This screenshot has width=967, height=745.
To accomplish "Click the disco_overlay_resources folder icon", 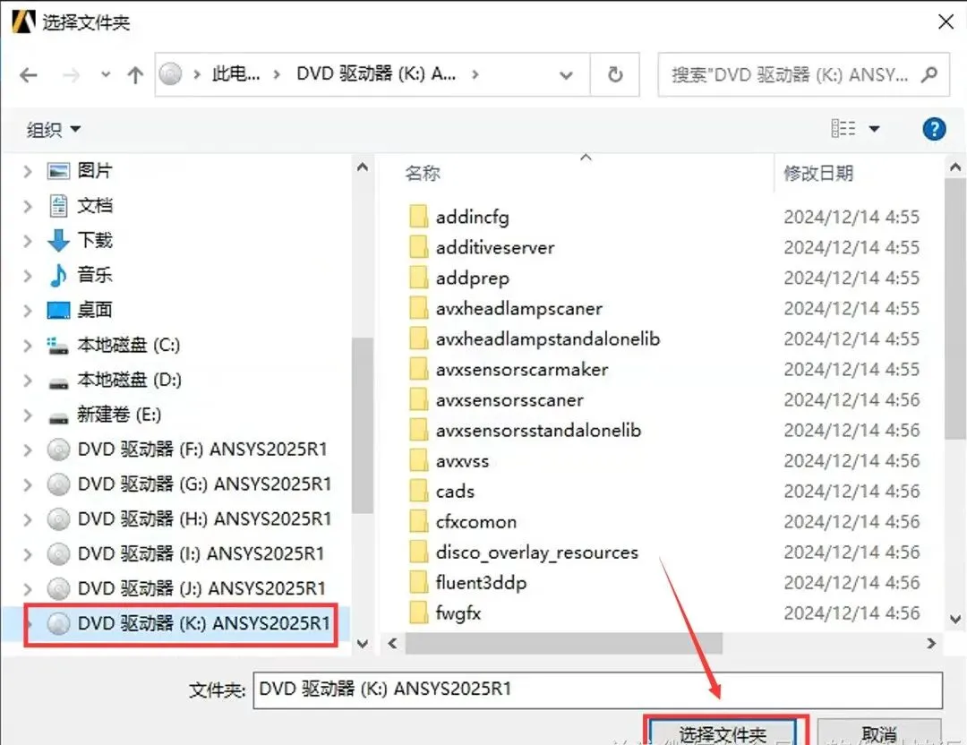I will (x=418, y=552).
